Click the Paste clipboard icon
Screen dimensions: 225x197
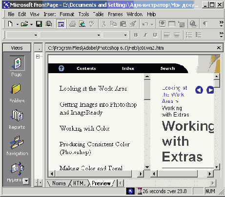tap(123, 24)
